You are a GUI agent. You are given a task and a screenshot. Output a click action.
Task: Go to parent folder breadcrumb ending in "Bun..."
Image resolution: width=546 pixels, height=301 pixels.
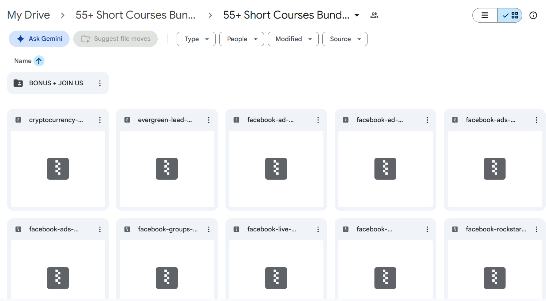(x=135, y=15)
